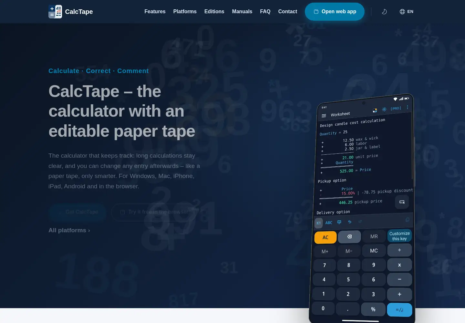Tap the divide key on the keypad
Viewport: 465px width, 323px height.
tap(399, 250)
